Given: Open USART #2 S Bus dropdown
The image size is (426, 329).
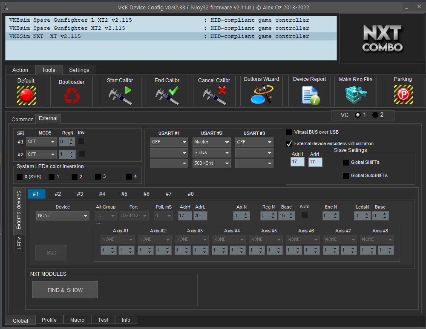Looking at the screenshot, I should pos(212,152).
